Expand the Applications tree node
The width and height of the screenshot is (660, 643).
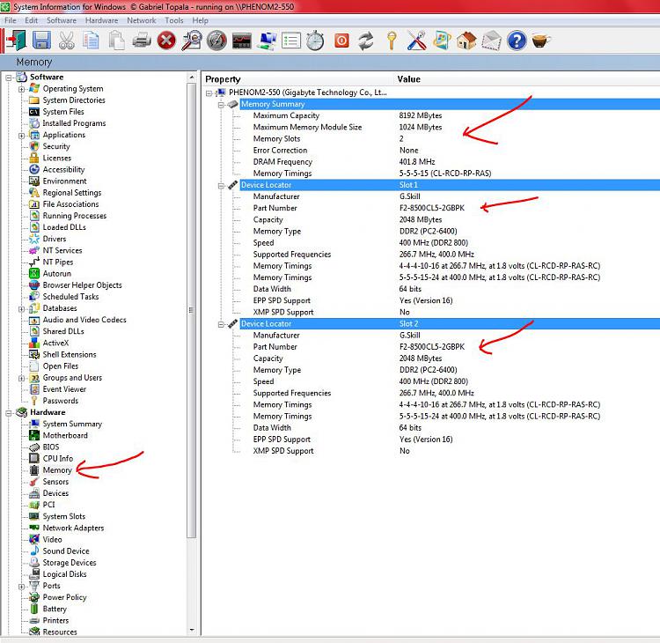(21, 136)
